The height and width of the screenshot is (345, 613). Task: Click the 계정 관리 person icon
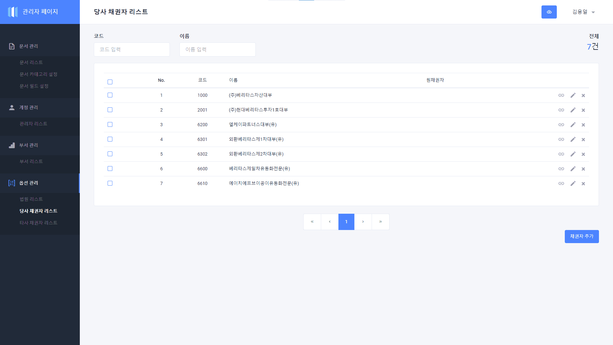point(12,108)
